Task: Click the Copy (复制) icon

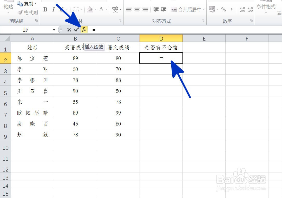Action: 20,3
